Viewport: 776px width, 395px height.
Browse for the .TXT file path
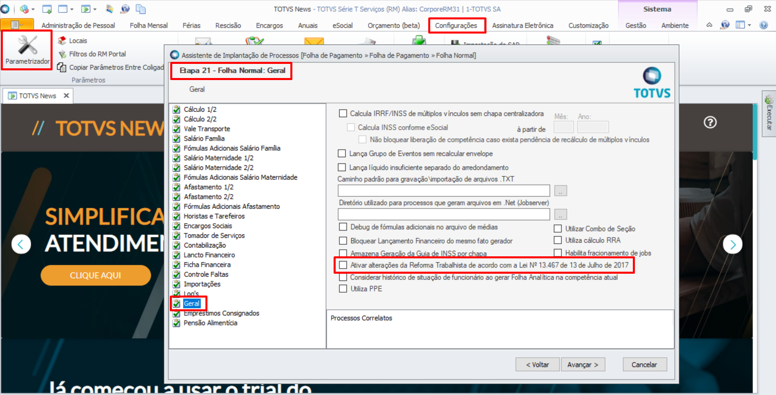pyautogui.click(x=560, y=191)
